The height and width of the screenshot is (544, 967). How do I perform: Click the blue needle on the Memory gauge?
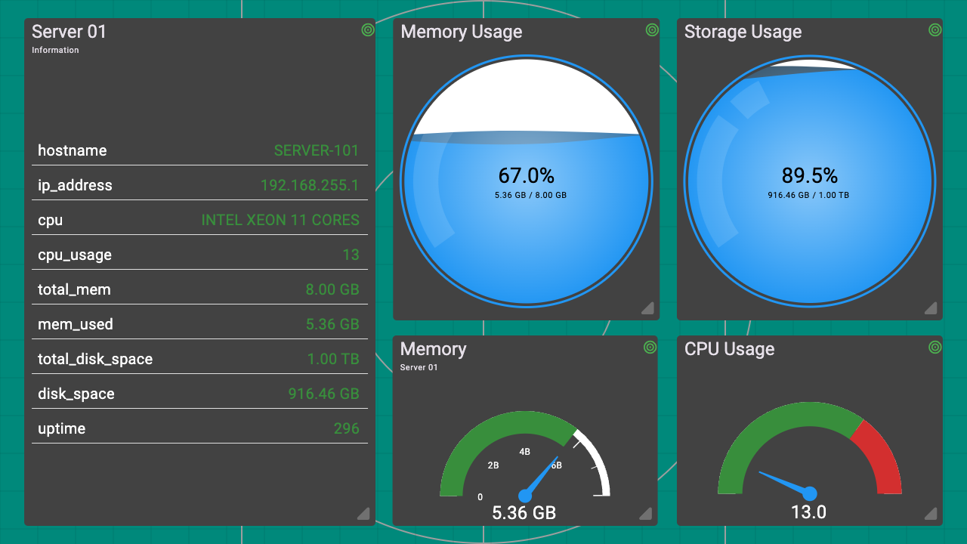click(x=542, y=477)
